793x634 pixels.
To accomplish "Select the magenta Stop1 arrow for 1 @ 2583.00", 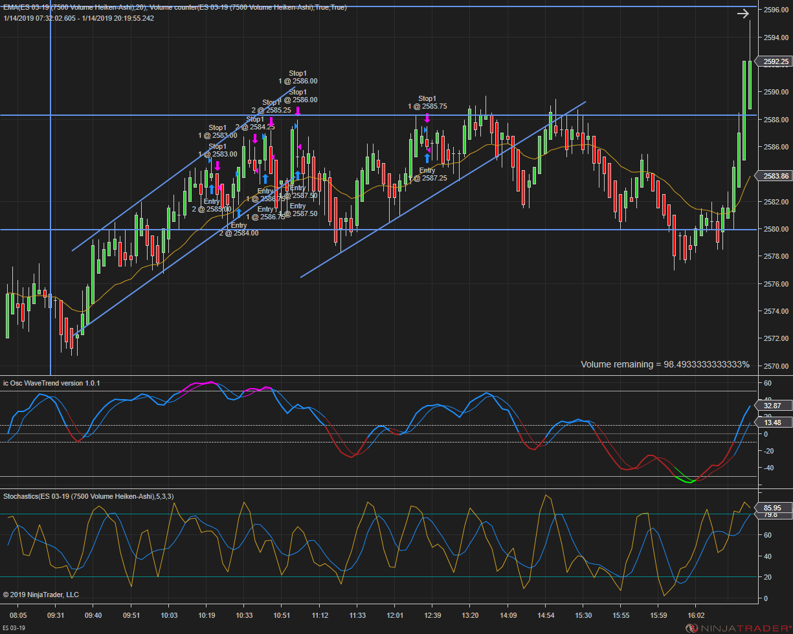I will pos(218,165).
